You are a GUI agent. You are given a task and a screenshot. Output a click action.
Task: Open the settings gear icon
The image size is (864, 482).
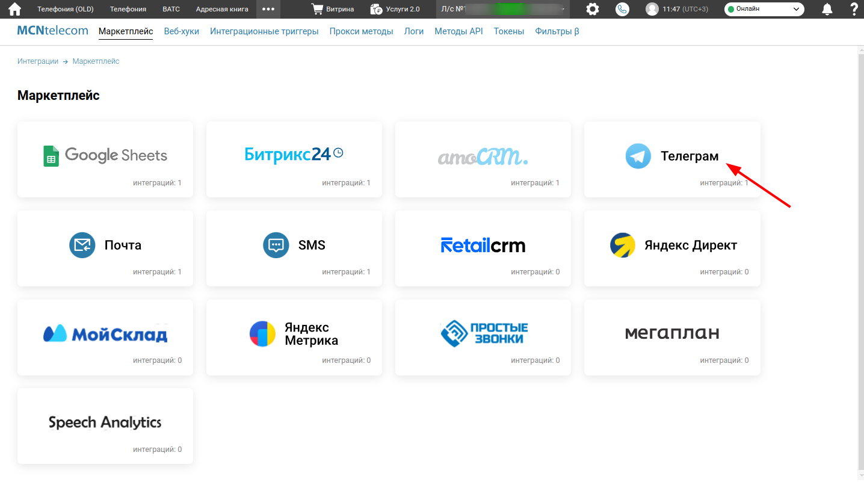click(x=593, y=9)
